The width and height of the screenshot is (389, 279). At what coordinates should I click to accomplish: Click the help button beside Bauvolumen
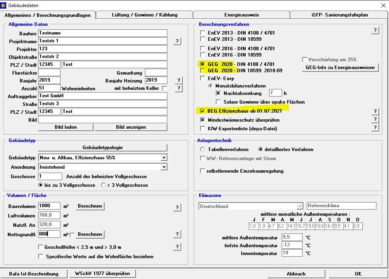click(x=177, y=208)
